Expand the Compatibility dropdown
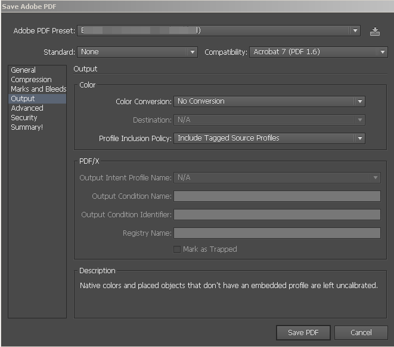 click(319, 52)
